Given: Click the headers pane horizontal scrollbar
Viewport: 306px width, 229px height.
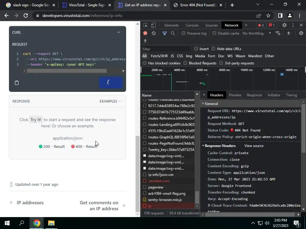Looking at the screenshot, I should point(250,214).
